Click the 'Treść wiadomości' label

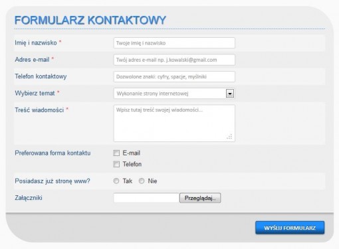[39, 110]
